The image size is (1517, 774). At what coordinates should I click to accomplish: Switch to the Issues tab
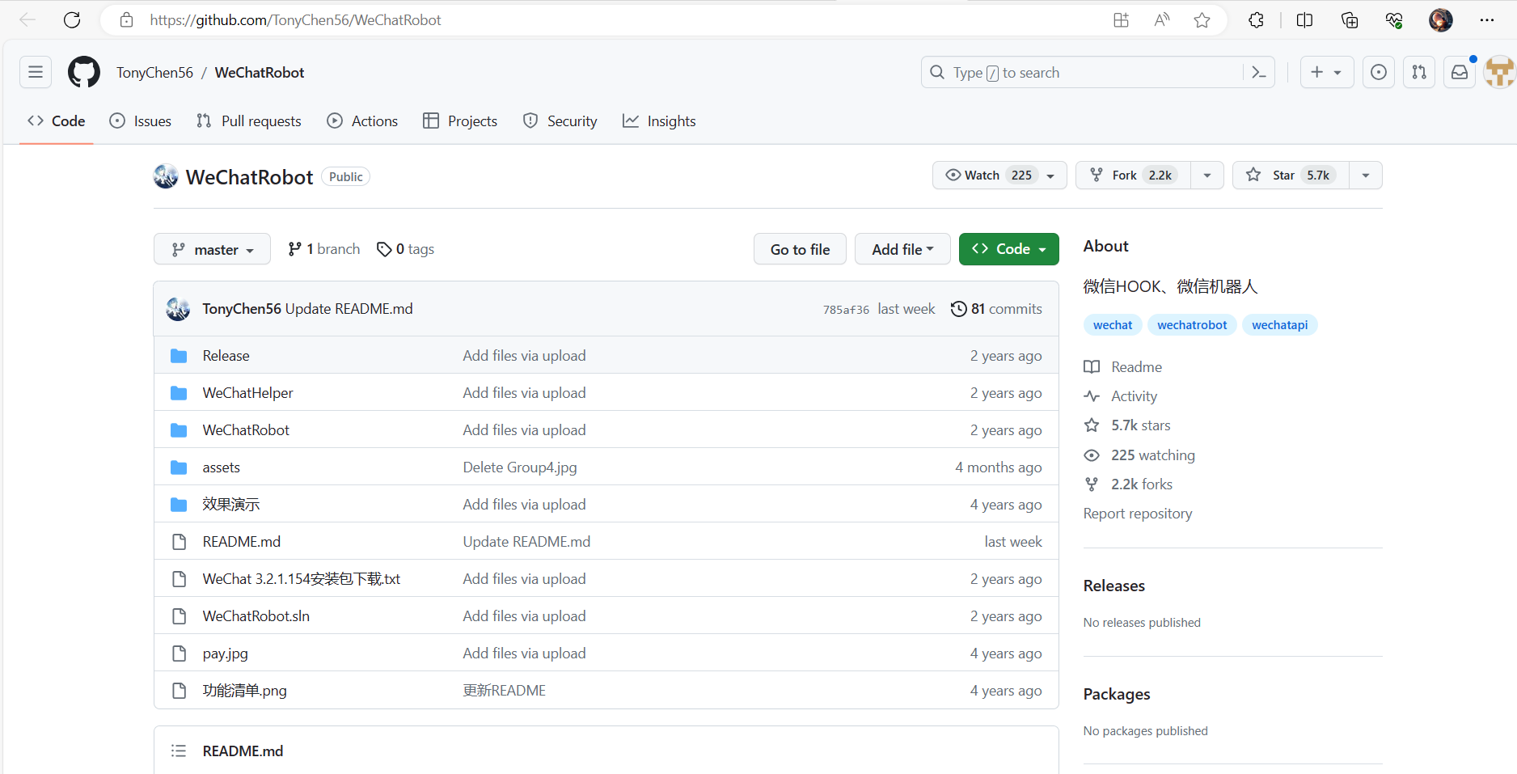(x=141, y=121)
